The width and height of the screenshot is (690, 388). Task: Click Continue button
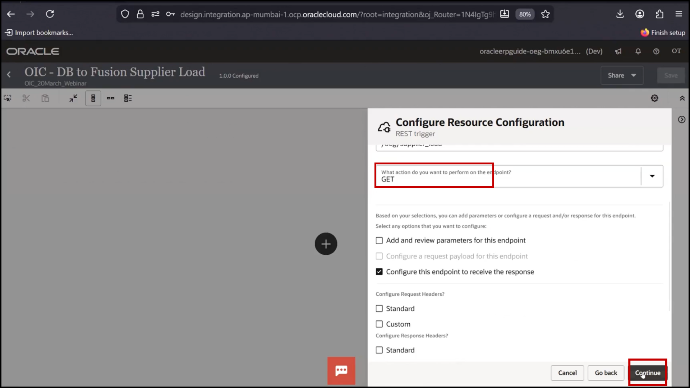648,373
